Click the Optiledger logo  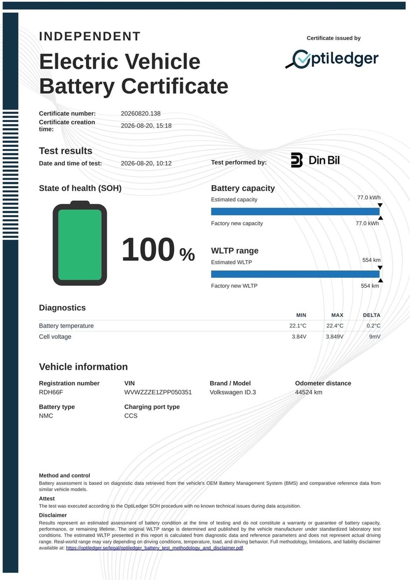click(332, 59)
